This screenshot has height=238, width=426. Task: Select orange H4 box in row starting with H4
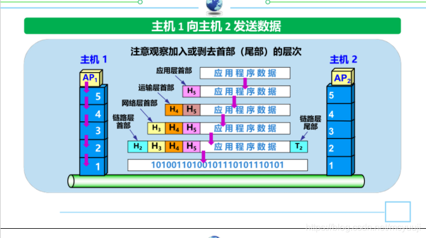174,110
